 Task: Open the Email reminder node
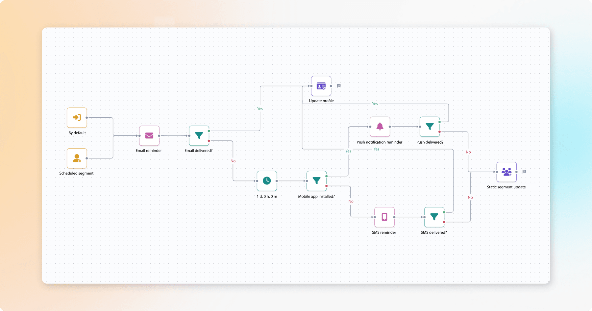(x=149, y=136)
